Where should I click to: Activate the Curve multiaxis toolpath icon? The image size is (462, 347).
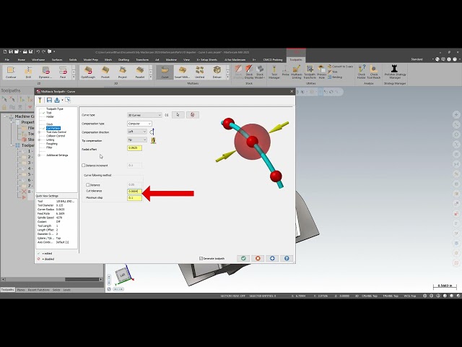point(165,72)
